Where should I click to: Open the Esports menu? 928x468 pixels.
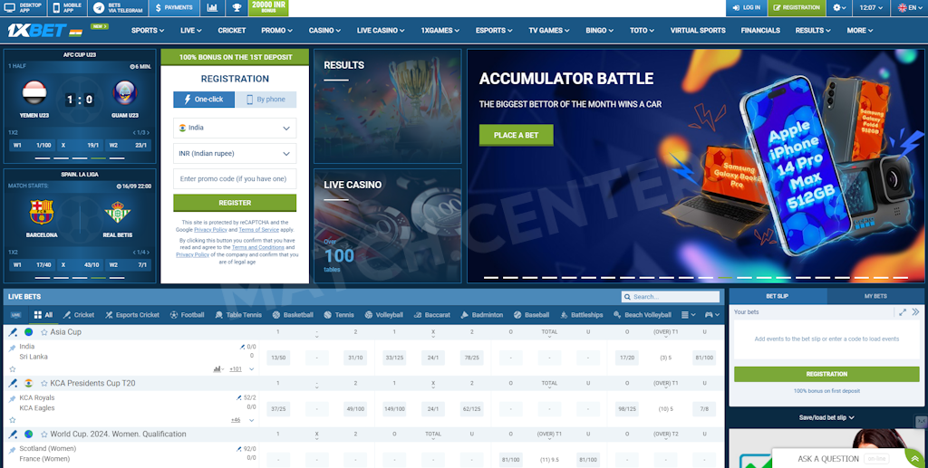pyautogui.click(x=494, y=30)
